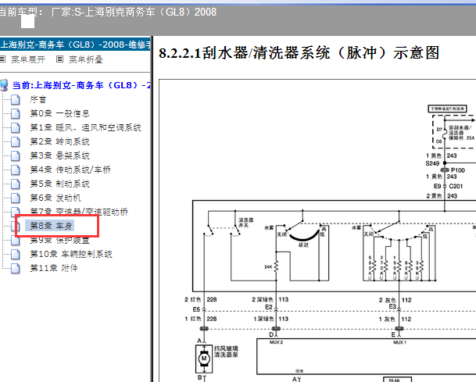
Task: Click the 前刮水器/清洗器保险丝 25A label
Action: (461, 133)
